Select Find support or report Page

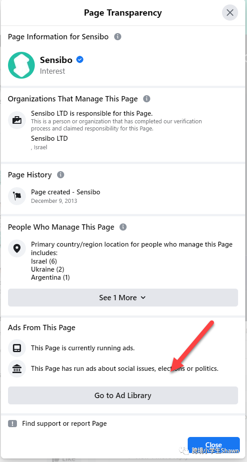coord(64,424)
